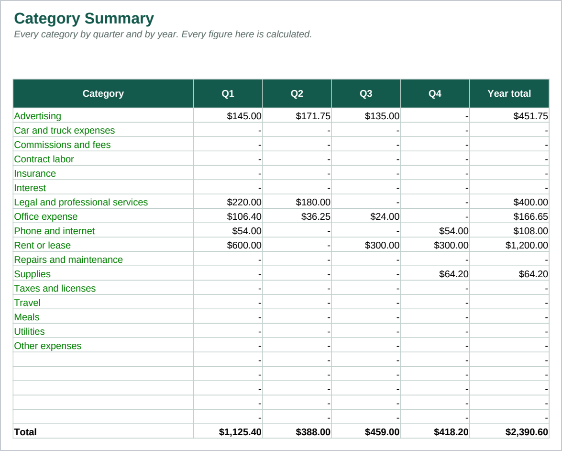Select Advertising Q1 cell $145.00
Image resolution: width=562 pixels, height=451 pixels.
228,115
